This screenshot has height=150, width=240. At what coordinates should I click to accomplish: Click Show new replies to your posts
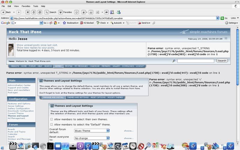[x=36, y=48]
